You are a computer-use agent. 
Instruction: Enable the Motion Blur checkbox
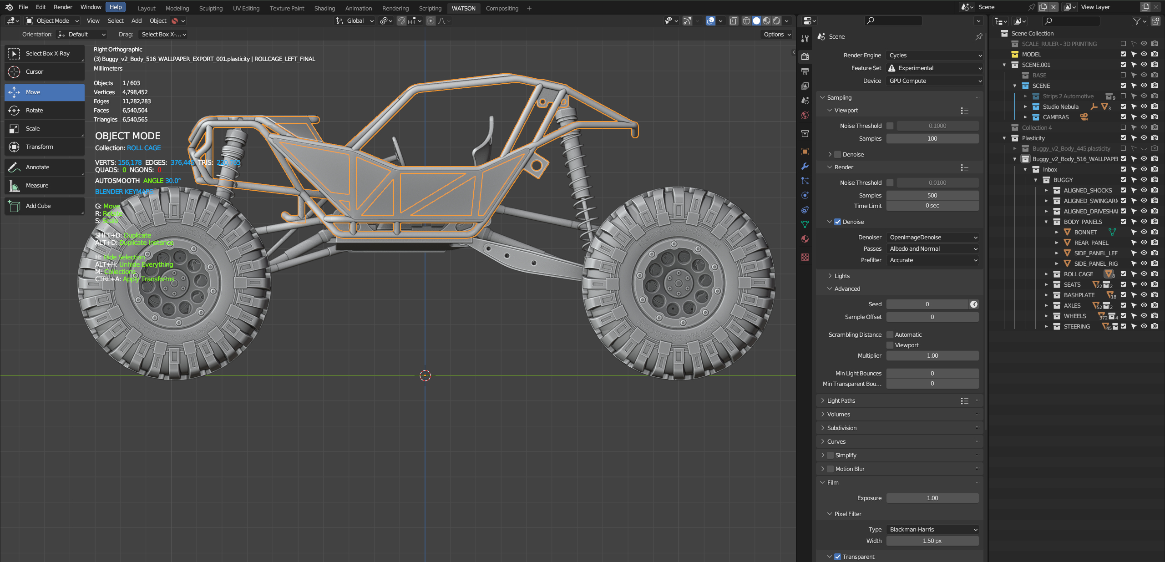click(831, 469)
